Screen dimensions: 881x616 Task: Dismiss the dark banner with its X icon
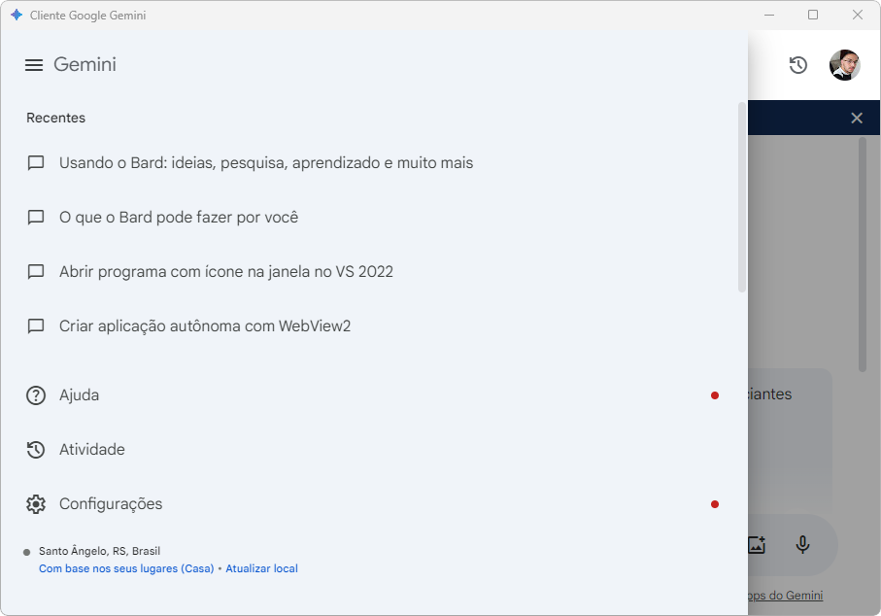[857, 118]
